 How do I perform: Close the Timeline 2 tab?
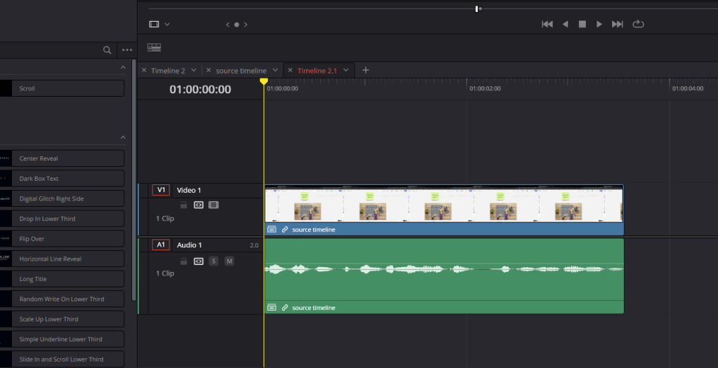pyautogui.click(x=144, y=70)
